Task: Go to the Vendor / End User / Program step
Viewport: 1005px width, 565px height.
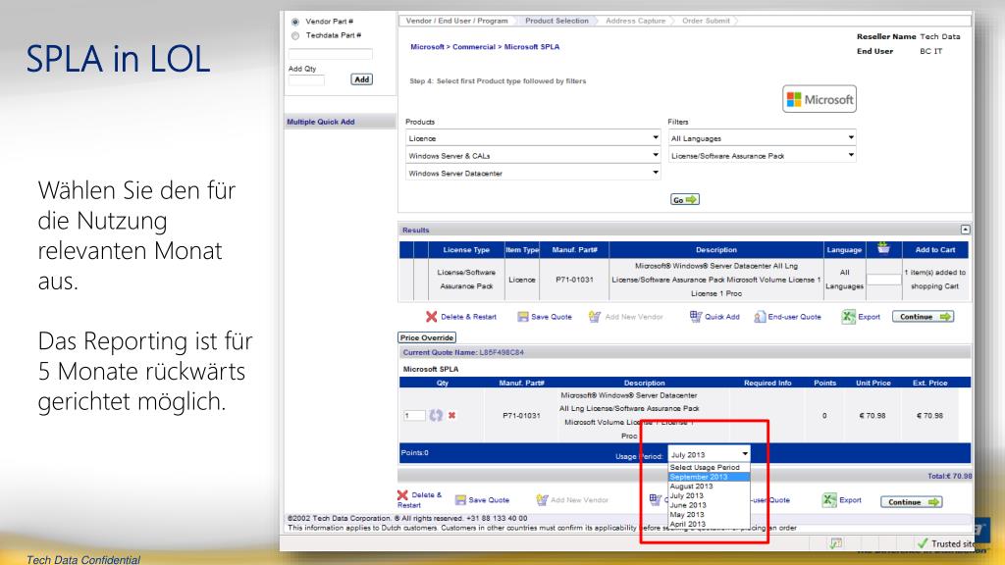Action: [x=456, y=22]
